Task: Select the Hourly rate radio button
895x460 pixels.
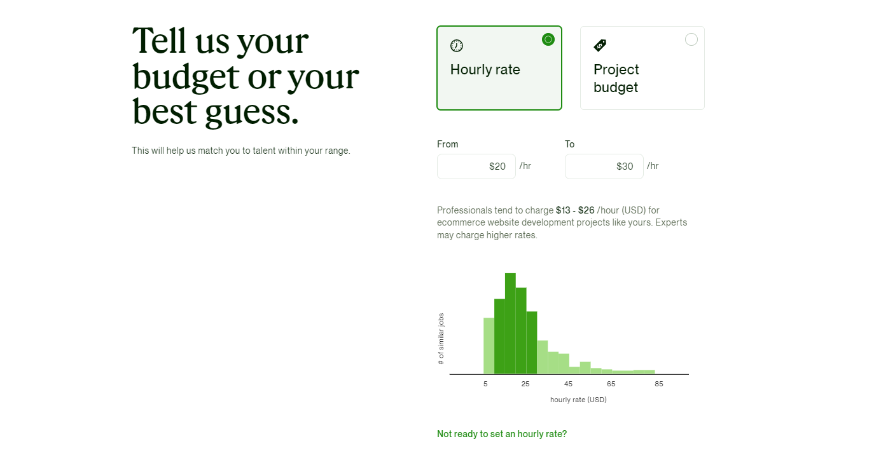Action: point(548,39)
